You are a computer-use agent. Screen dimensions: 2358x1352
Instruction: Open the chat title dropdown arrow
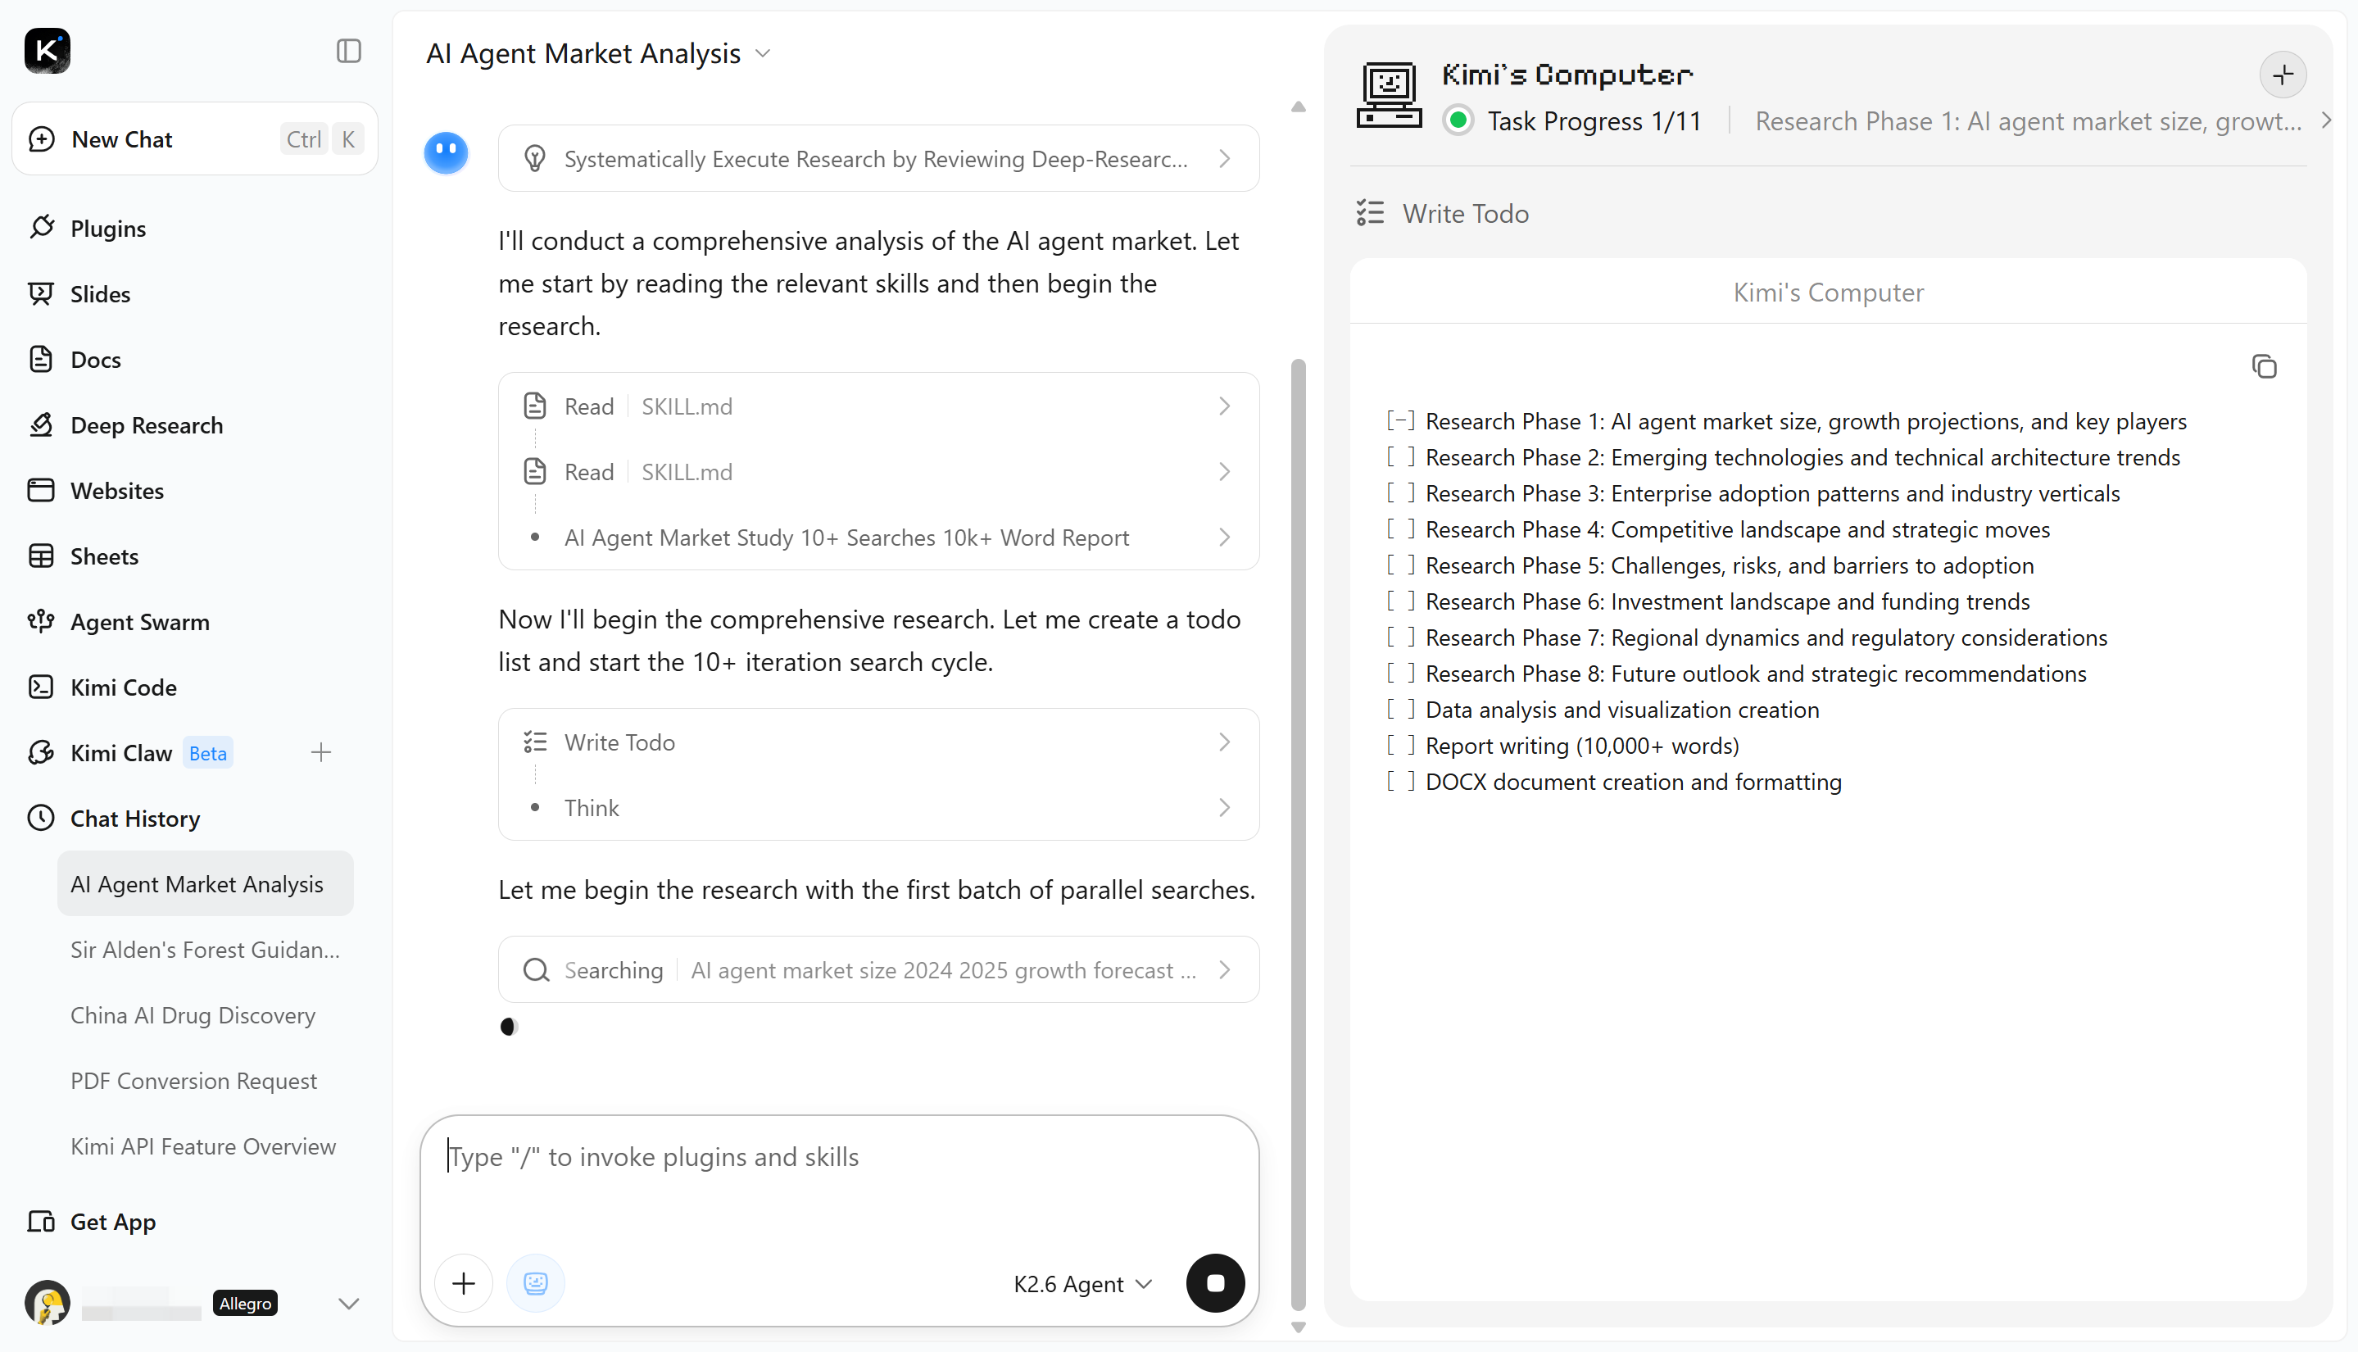click(x=763, y=54)
